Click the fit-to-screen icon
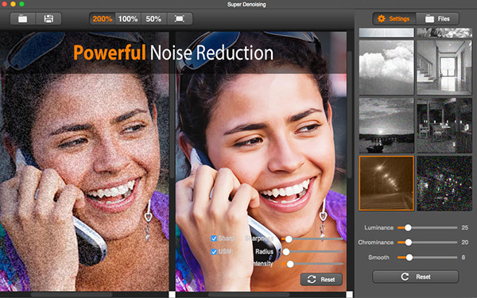Image resolution: width=477 pixels, height=298 pixels. (179, 19)
